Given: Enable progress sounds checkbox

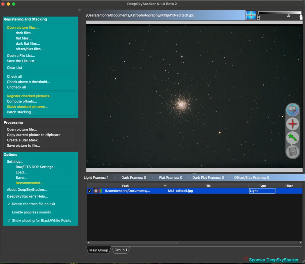Looking at the screenshot, I should [x=9, y=212].
